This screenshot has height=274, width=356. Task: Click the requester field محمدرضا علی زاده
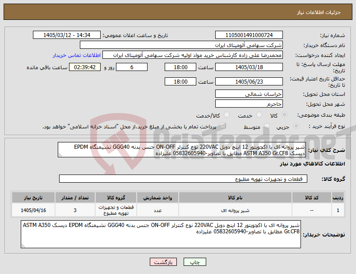point(193,55)
